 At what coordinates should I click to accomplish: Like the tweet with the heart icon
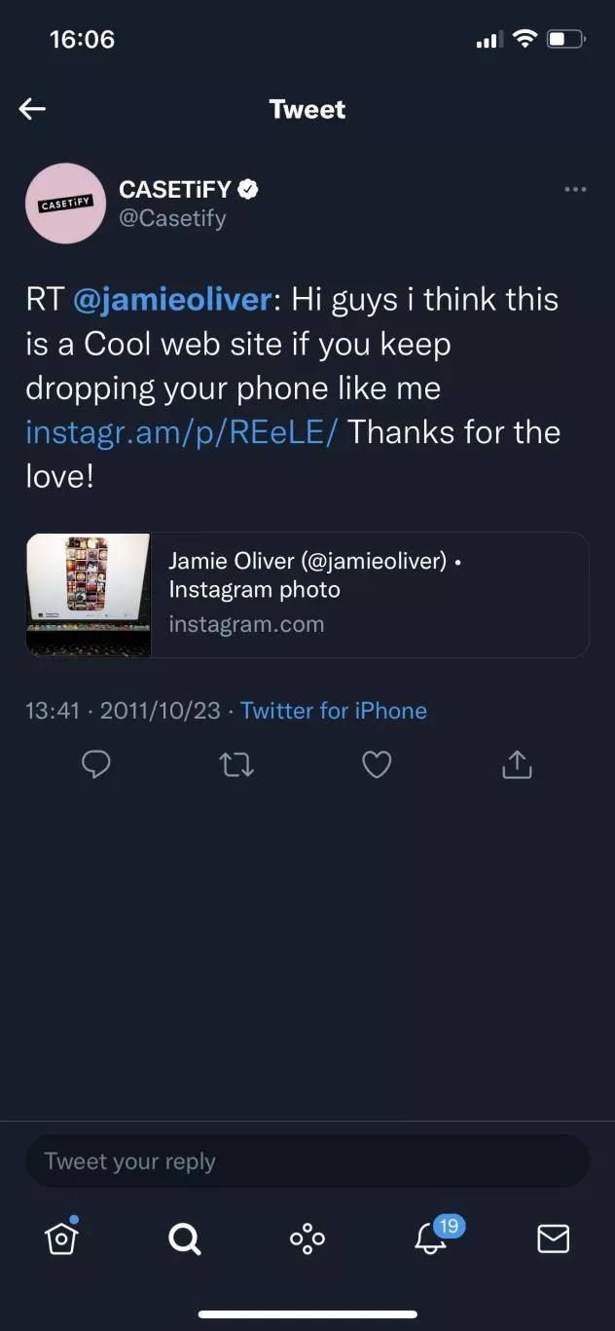[377, 765]
